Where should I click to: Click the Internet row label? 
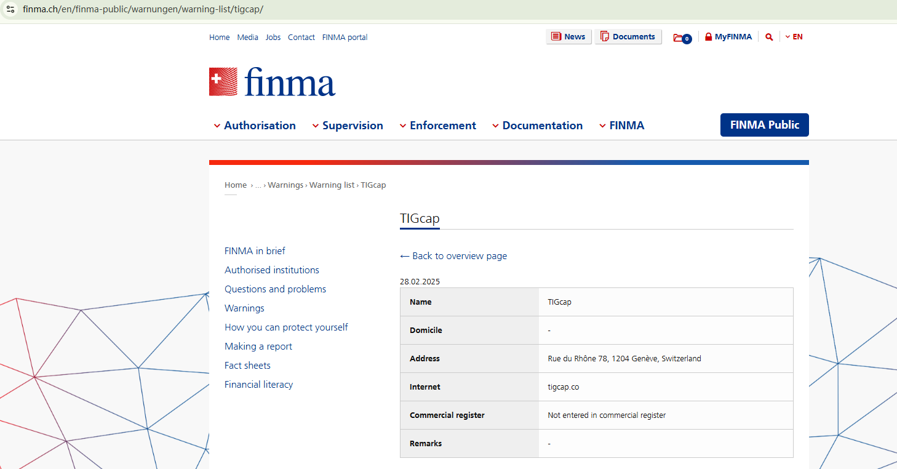[425, 387]
